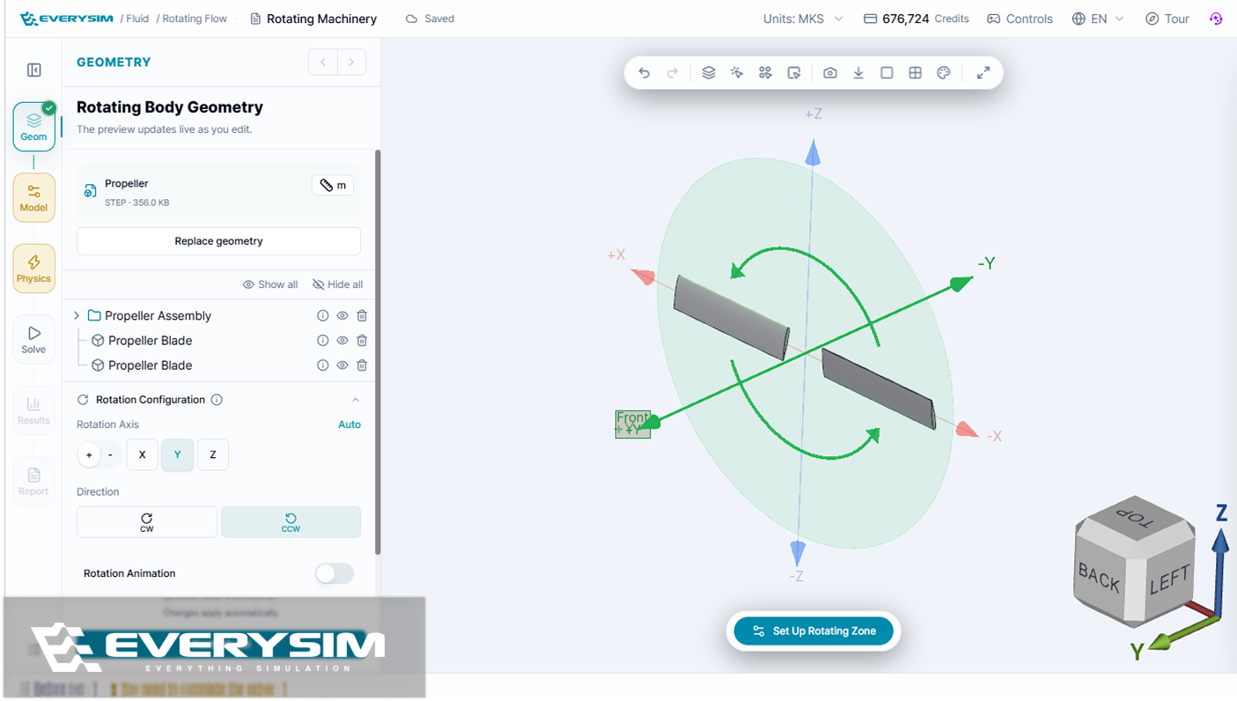Click the Replace geometry button
This screenshot has width=1237, height=701.
tap(218, 241)
